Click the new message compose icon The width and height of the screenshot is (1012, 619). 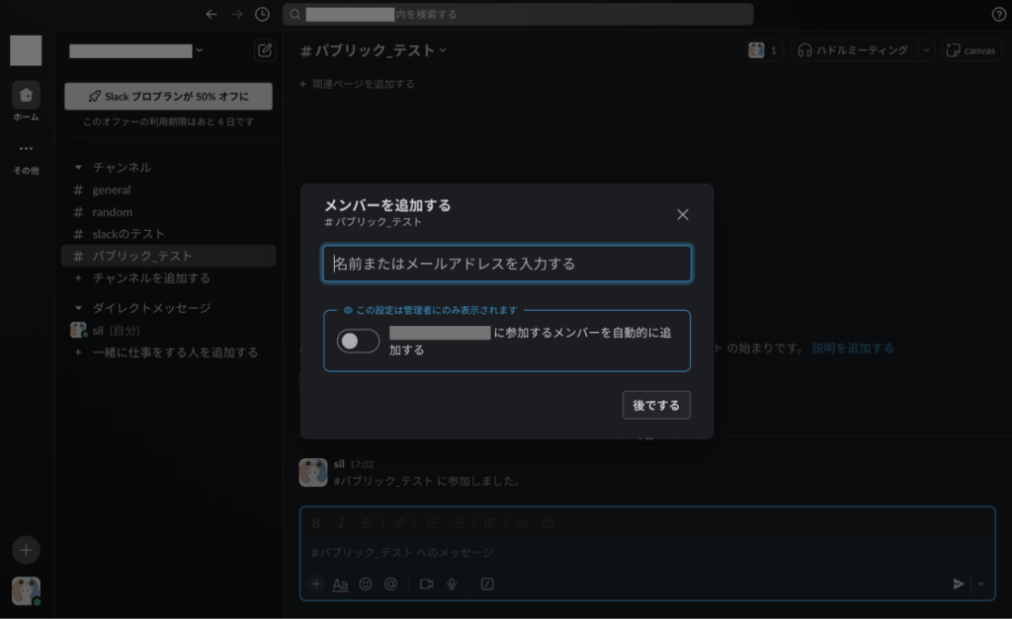click(x=264, y=50)
